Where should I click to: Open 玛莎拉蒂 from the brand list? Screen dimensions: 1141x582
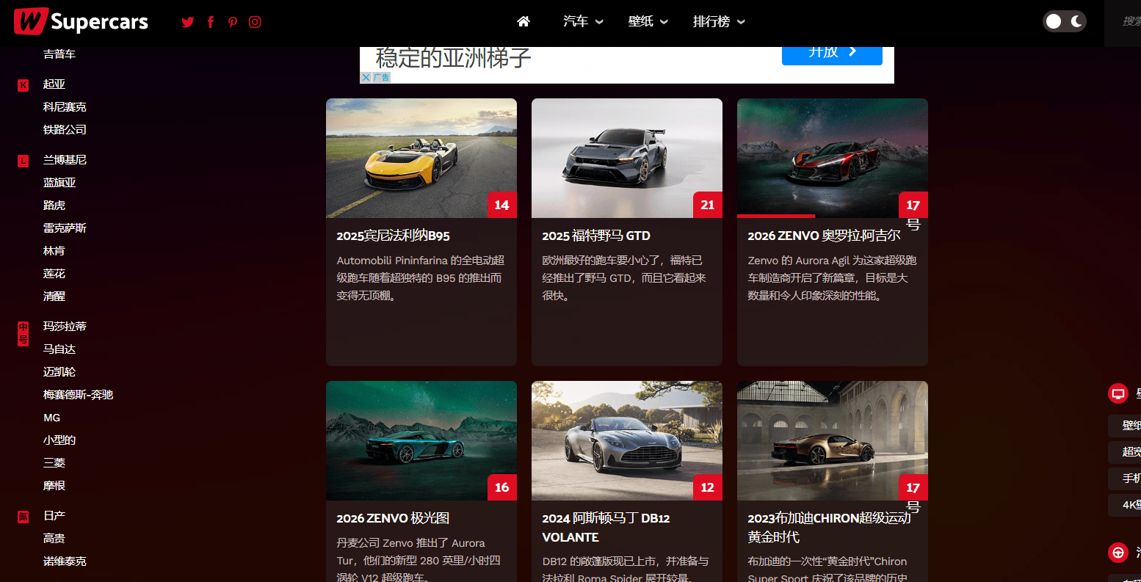click(65, 326)
